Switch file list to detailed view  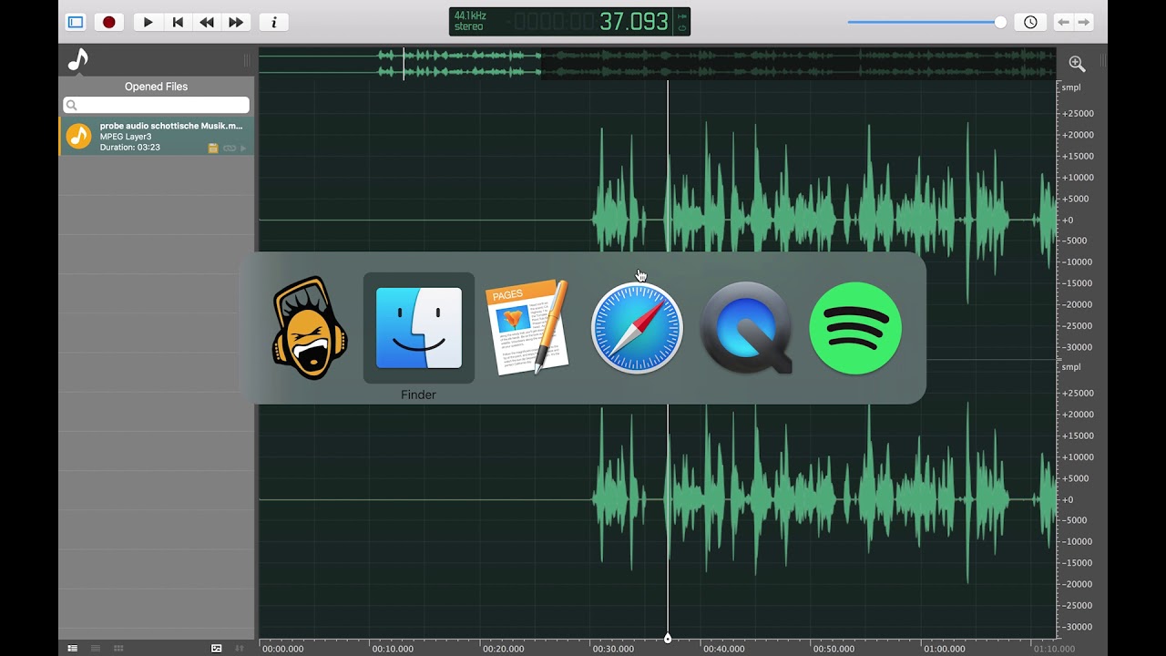(73, 648)
